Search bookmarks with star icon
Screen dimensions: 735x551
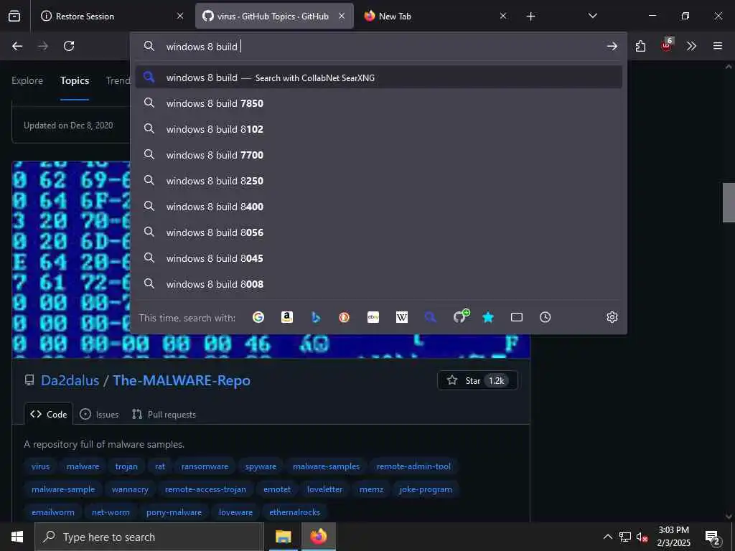[488, 317]
